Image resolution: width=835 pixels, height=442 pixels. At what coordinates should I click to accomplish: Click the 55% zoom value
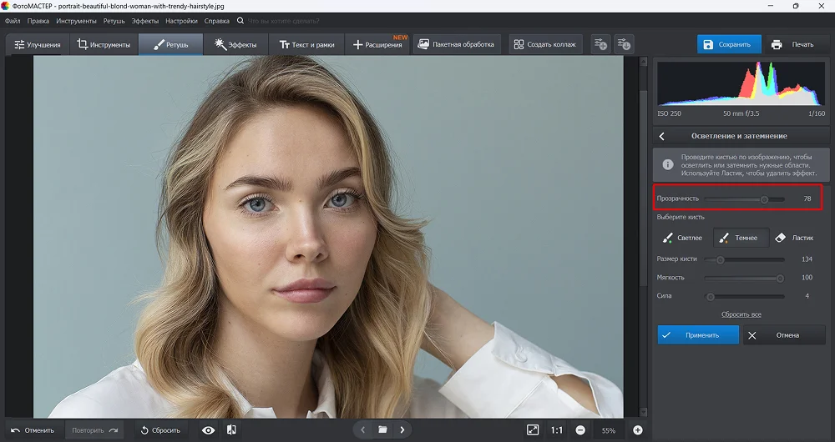pyautogui.click(x=609, y=431)
